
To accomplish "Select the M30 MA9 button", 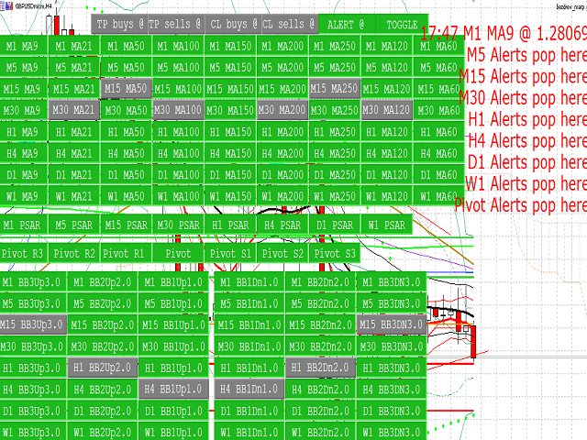I will (24, 110).
